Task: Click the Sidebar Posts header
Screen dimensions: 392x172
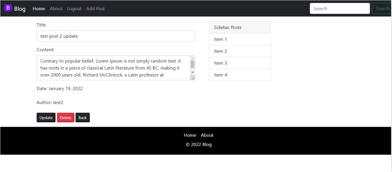Action: (x=240, y=27)
